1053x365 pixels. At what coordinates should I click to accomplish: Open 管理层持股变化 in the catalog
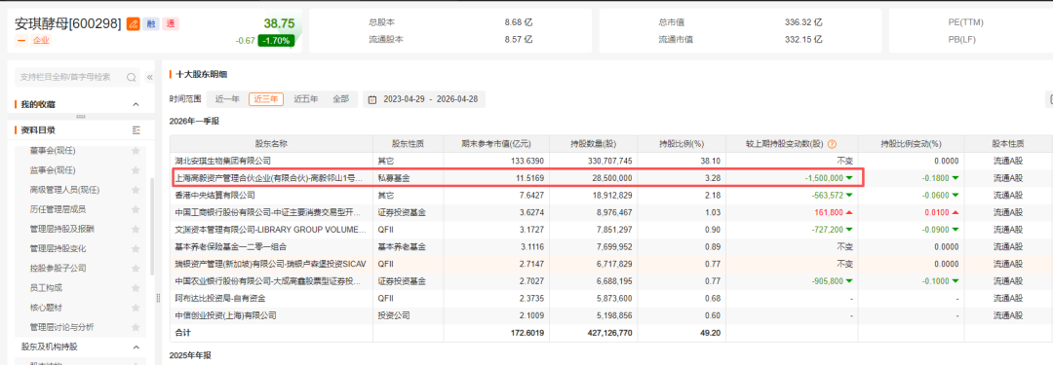tap(58, 248)
